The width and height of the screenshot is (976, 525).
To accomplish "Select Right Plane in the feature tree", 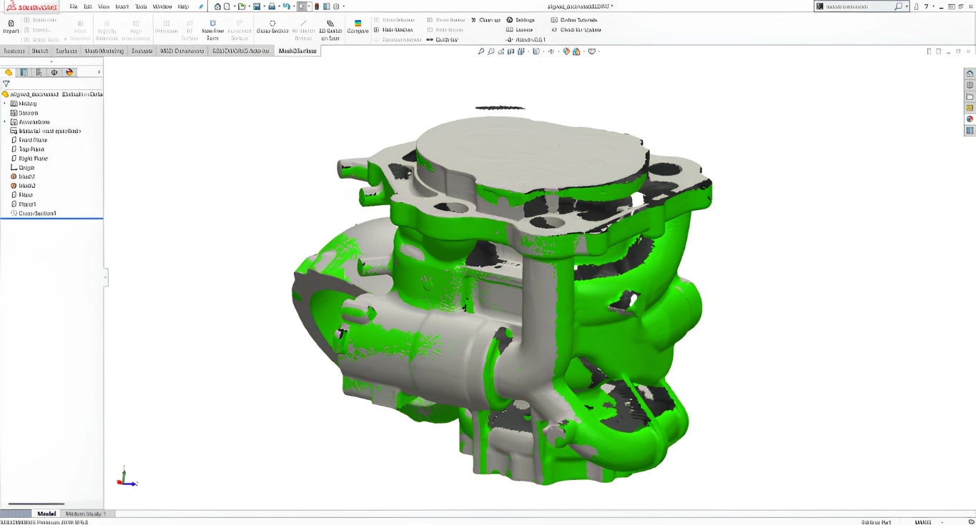I will click(x=29, y=159).
